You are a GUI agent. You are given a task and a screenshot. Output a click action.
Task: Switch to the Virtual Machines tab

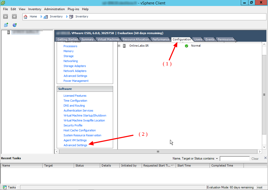click(108, 39)
